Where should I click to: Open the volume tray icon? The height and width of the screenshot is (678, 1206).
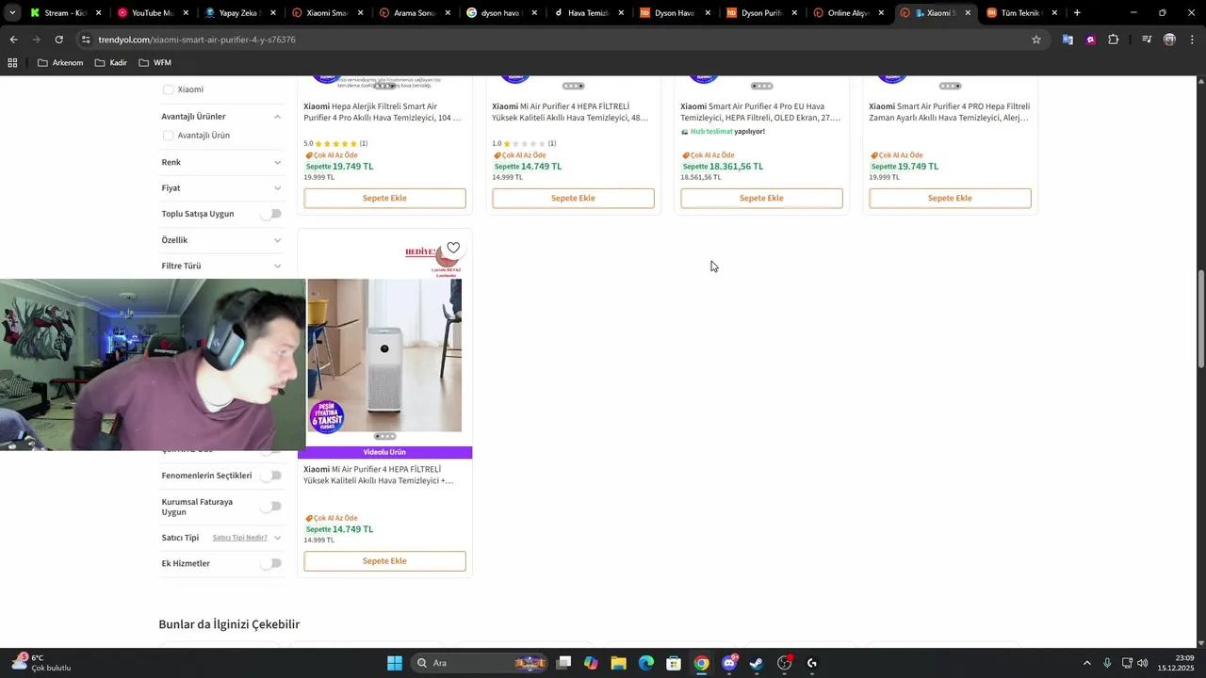(1143, 663)
